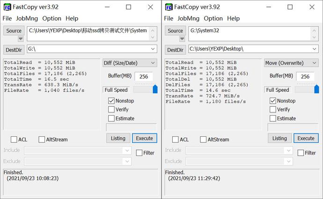This screenshot has height=199, width=323.
Task: Click source field scrollbar down arrow in left window
Action: pyautogui.click(x=153, y=37)
